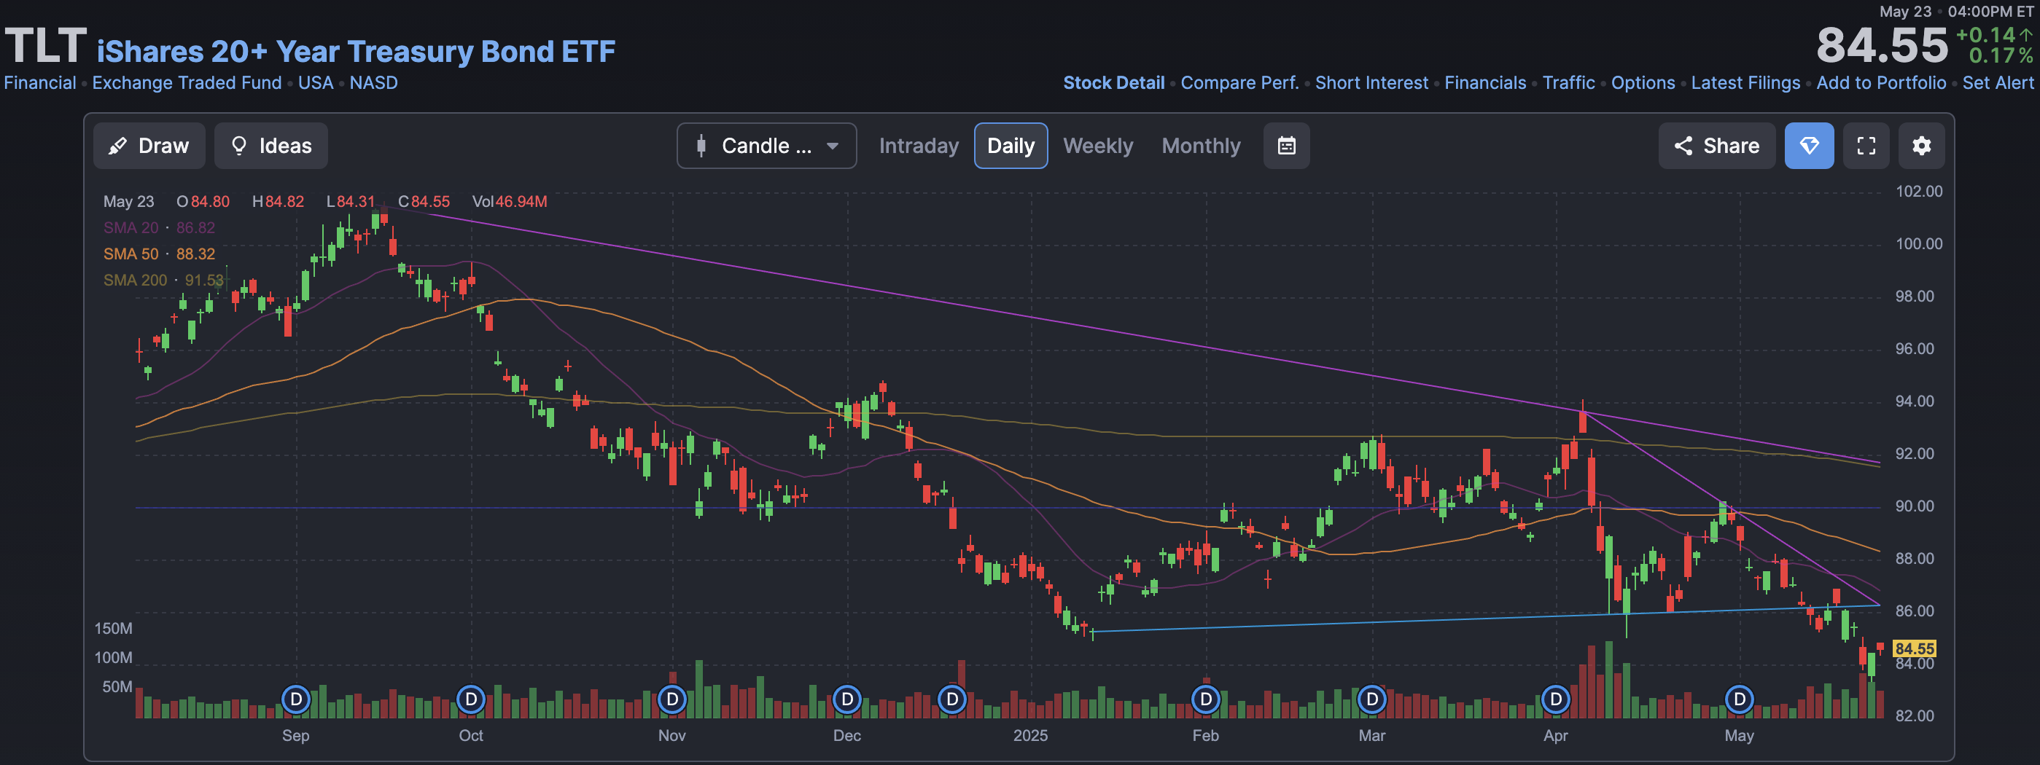This screenshot has height=765, width=2040.
Task: Open the Stock Detail link
Action: pos(1113,83)
